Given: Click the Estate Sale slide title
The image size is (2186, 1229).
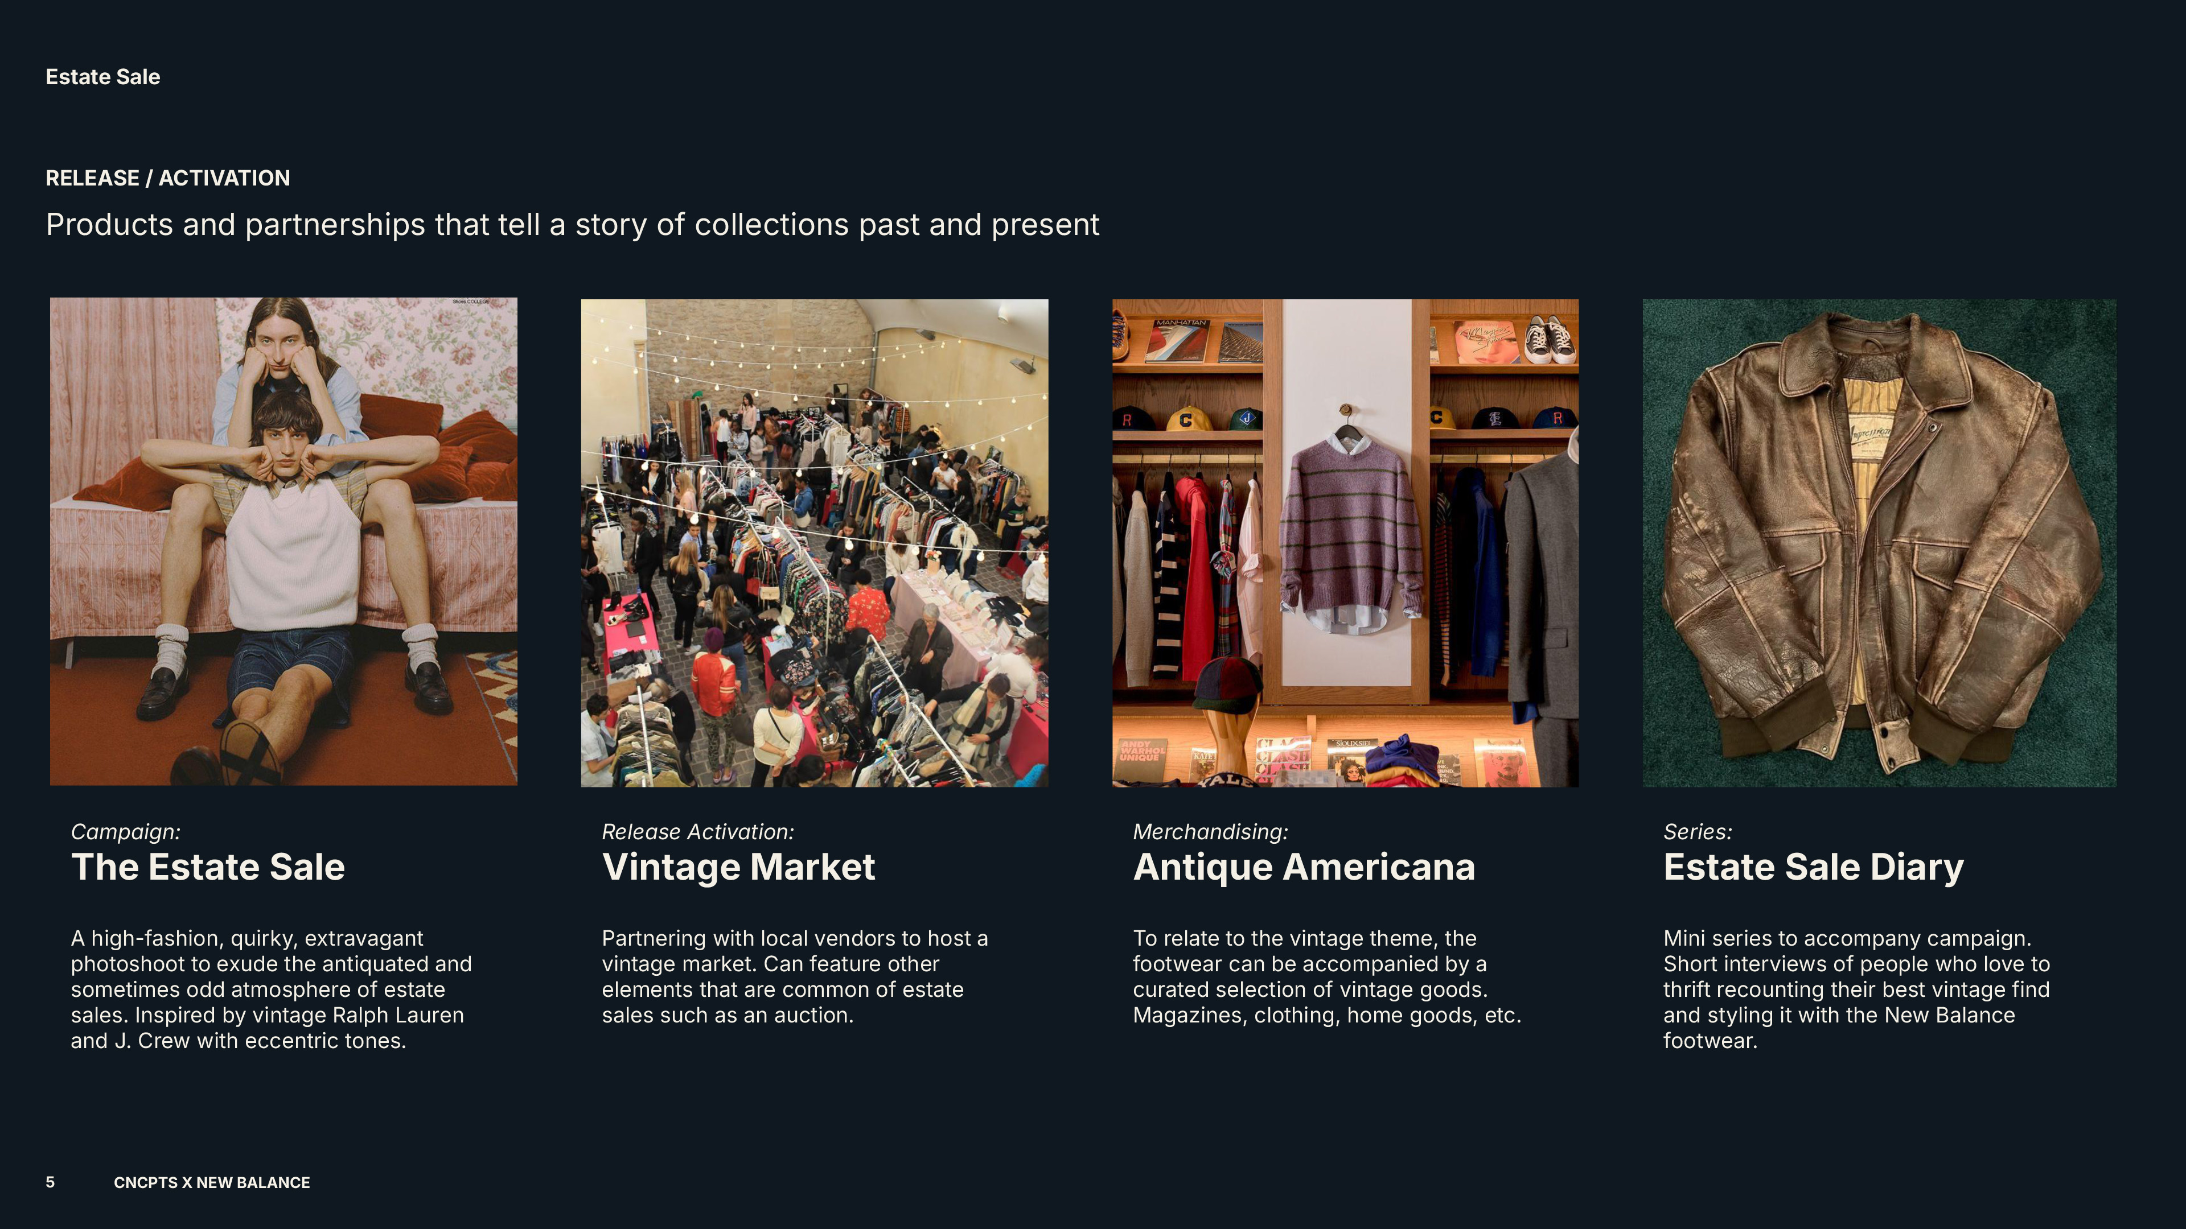Looking at the screenshot, I should click(102, 77).
